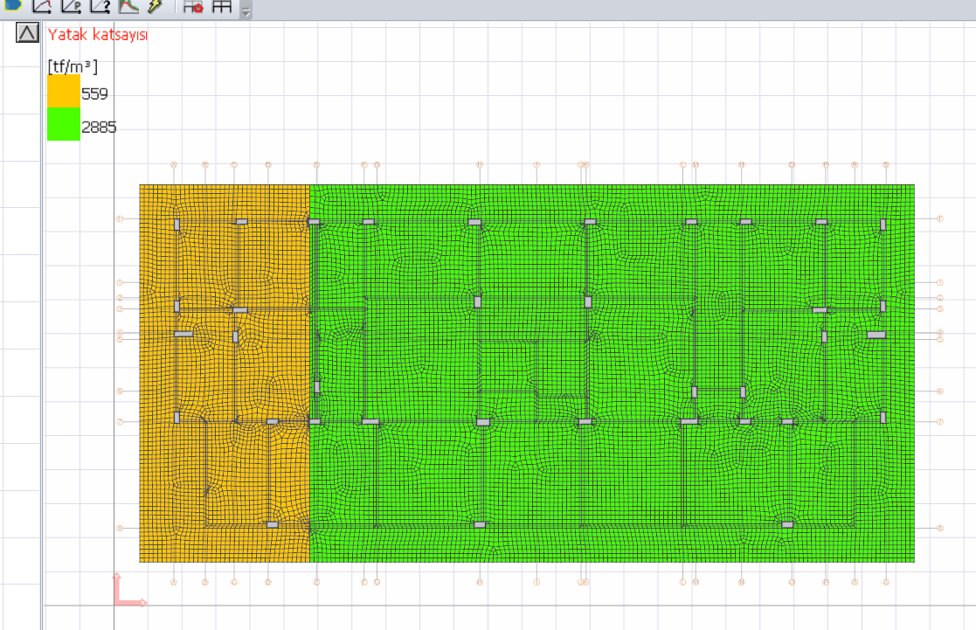Click the table icon with red circle
This screenshot has width=976, height=630.
(193, 6)
